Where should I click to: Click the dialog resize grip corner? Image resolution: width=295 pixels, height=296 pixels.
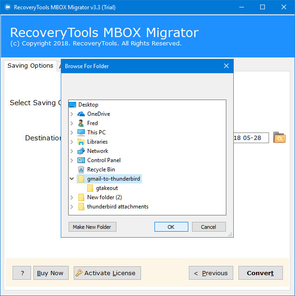coord(230,234)
